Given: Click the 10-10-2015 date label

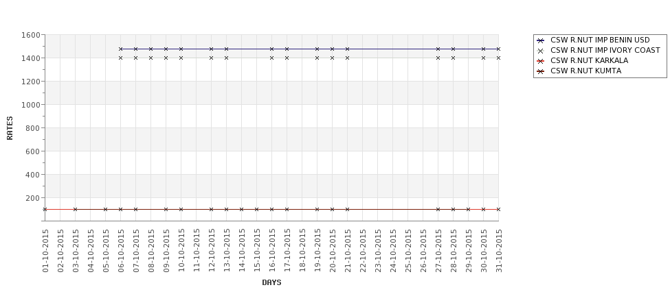Looking at the screenshot, I should pos(181,251).
